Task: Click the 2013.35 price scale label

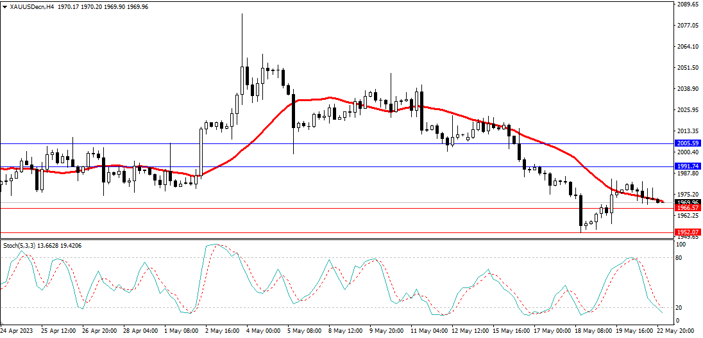Action: 688,131
